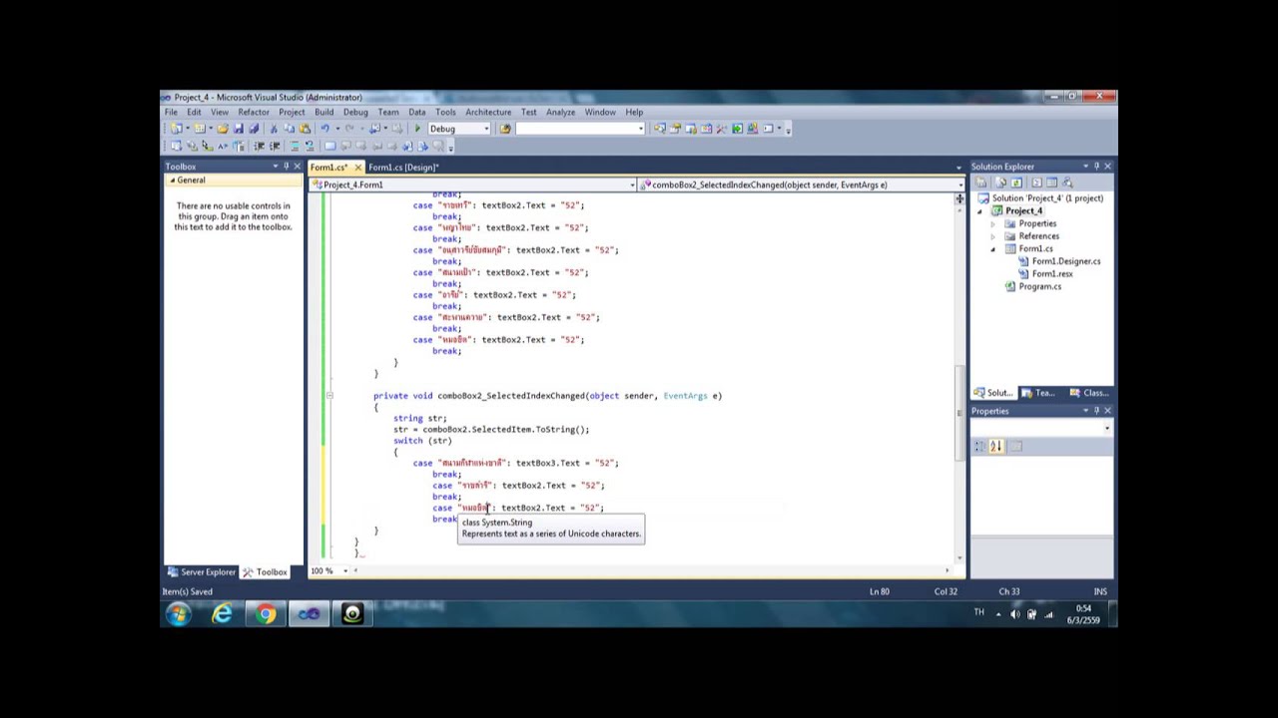Click the system tray volume icon
This screenshot has height=718, width=1278.
1015,614
